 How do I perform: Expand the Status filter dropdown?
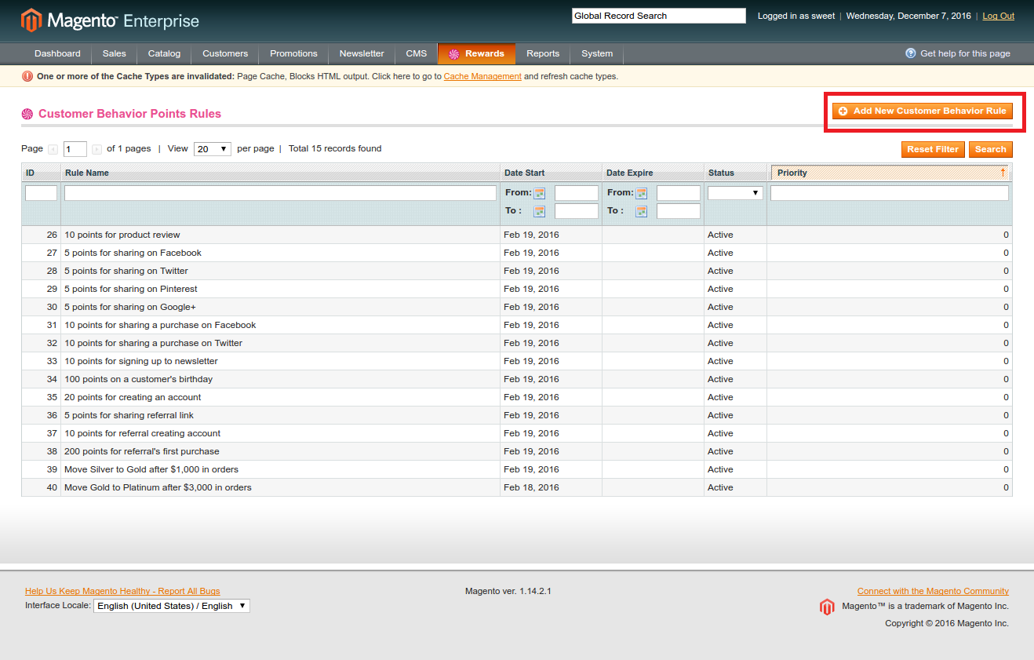tap(735, 193)
